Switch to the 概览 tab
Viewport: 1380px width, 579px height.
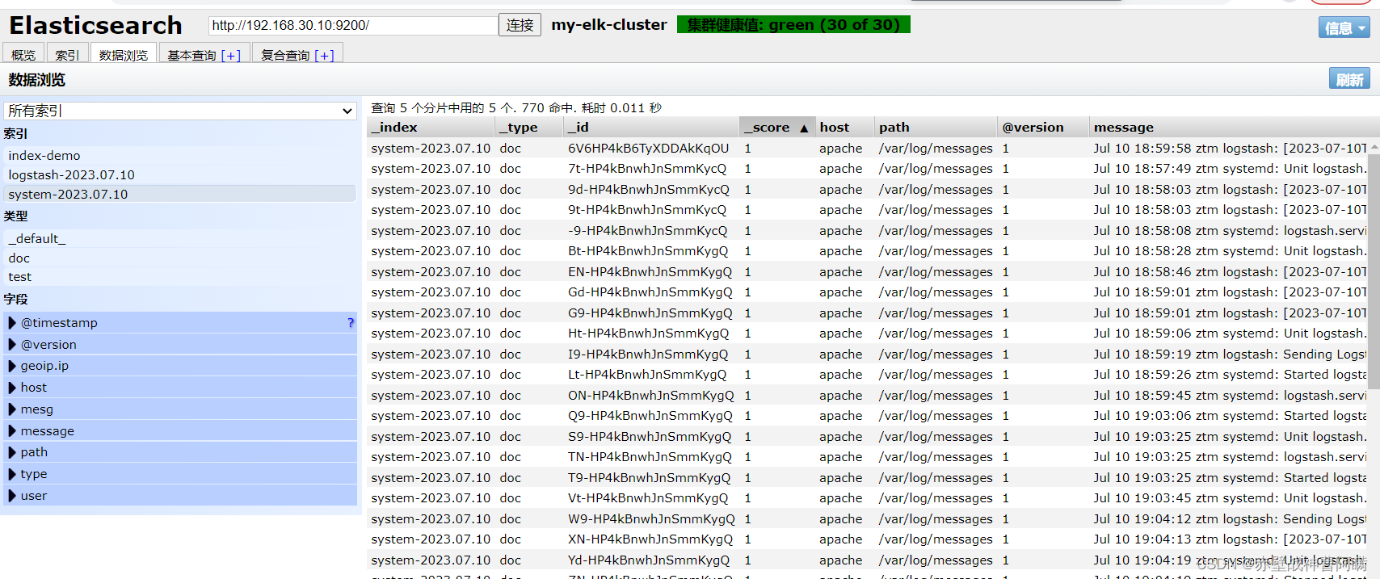(23, 54)
